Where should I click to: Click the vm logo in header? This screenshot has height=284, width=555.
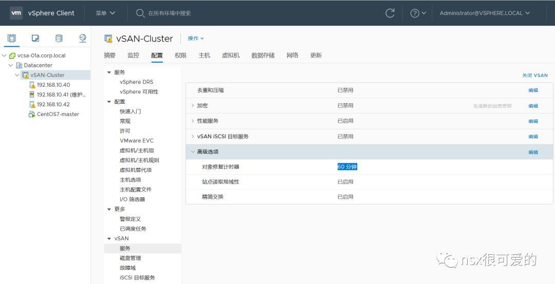coord(16,13)
